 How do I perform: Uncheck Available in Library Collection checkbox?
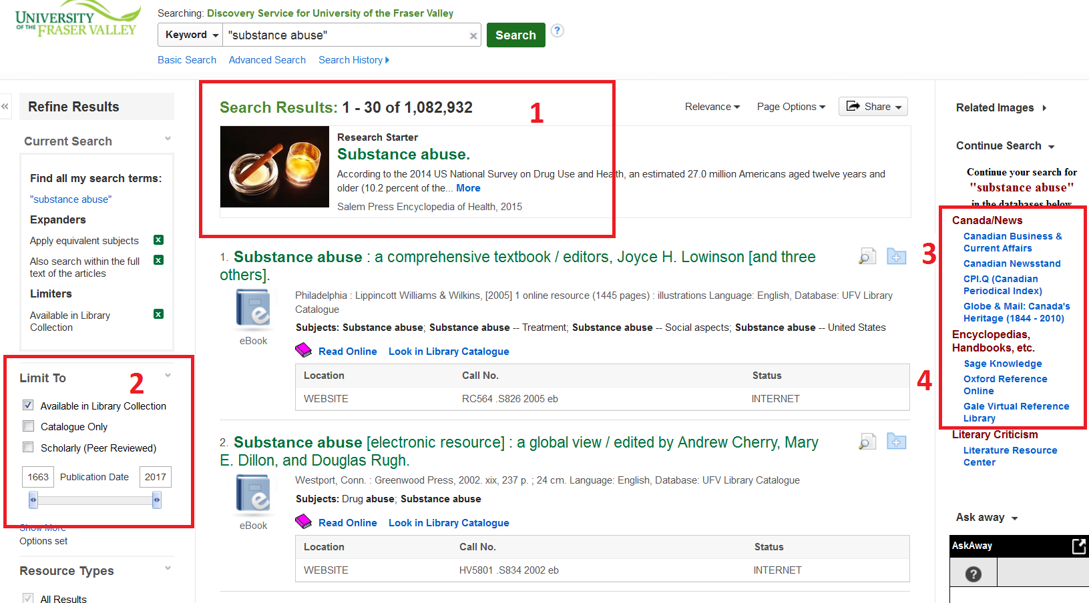pyautogui.click(x=28, y=405)
